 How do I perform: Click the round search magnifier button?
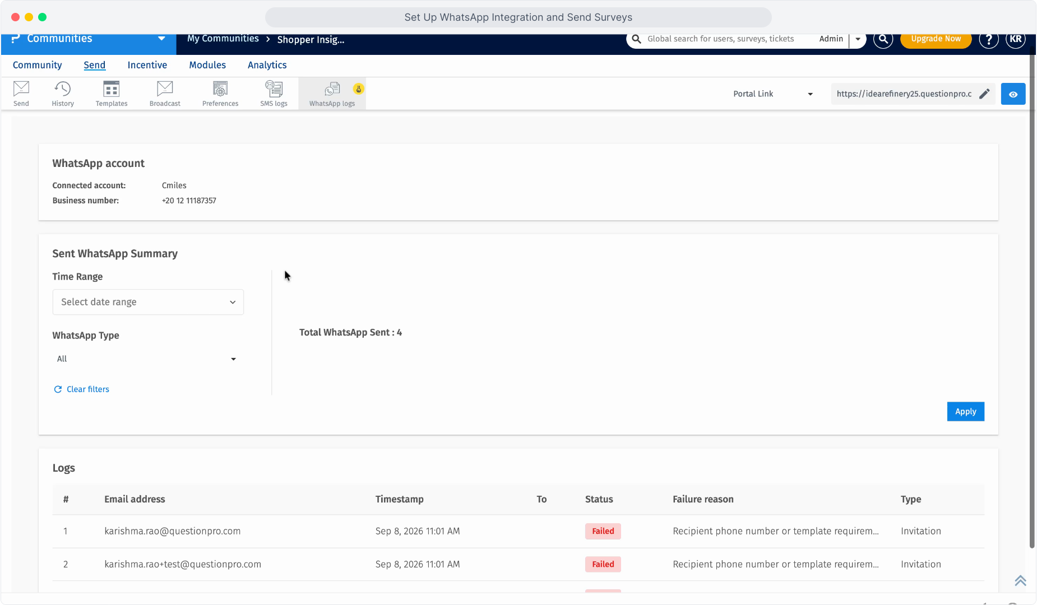coord(883,39)
